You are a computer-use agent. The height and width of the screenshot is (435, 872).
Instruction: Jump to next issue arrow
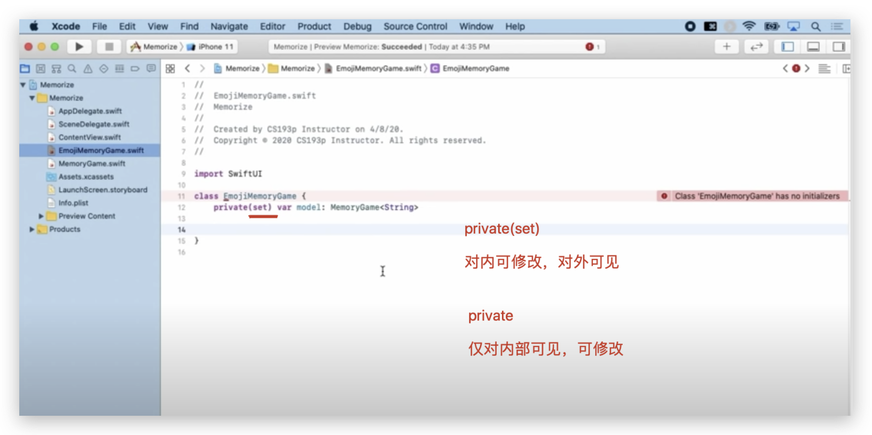tap(807, 68)
